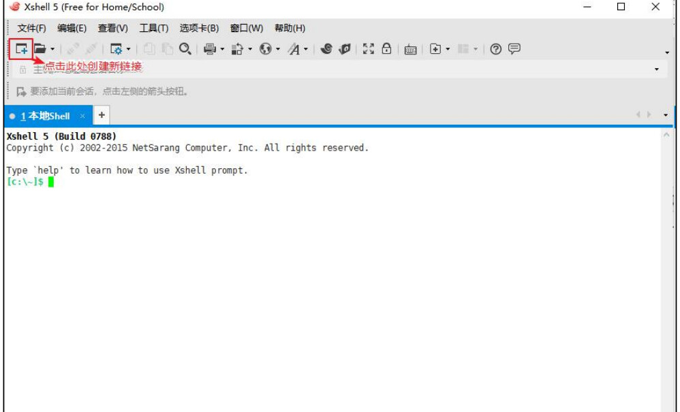Click the Print toolbar icon
680x412 pixels.
coord(210,49)
